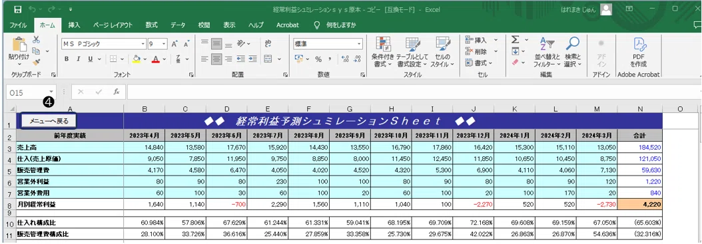The width and height of the screenshot is (702, 244).
Task: Apply accounting number format icon
Action: (x=298, y=59)
